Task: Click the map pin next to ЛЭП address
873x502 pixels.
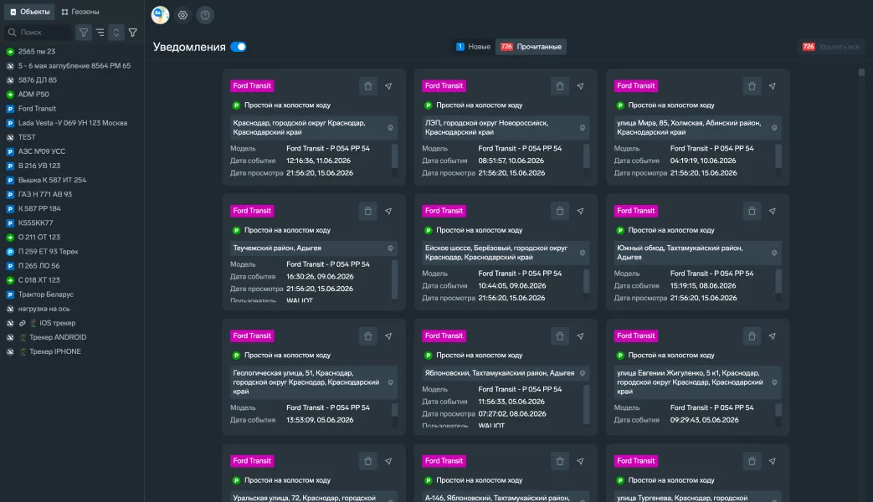Action: [x=583, y=128]
